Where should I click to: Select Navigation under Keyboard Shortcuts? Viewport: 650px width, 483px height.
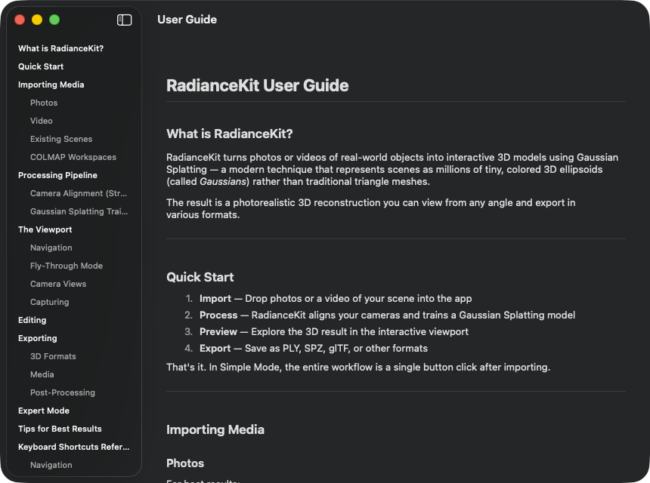tap(51, 465)
